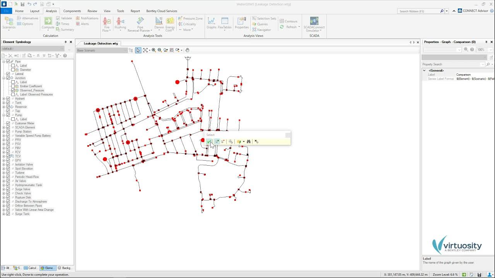495x278 pixels.
Task: Switch to the Components ribbon tab
Action: coord(72,11)
